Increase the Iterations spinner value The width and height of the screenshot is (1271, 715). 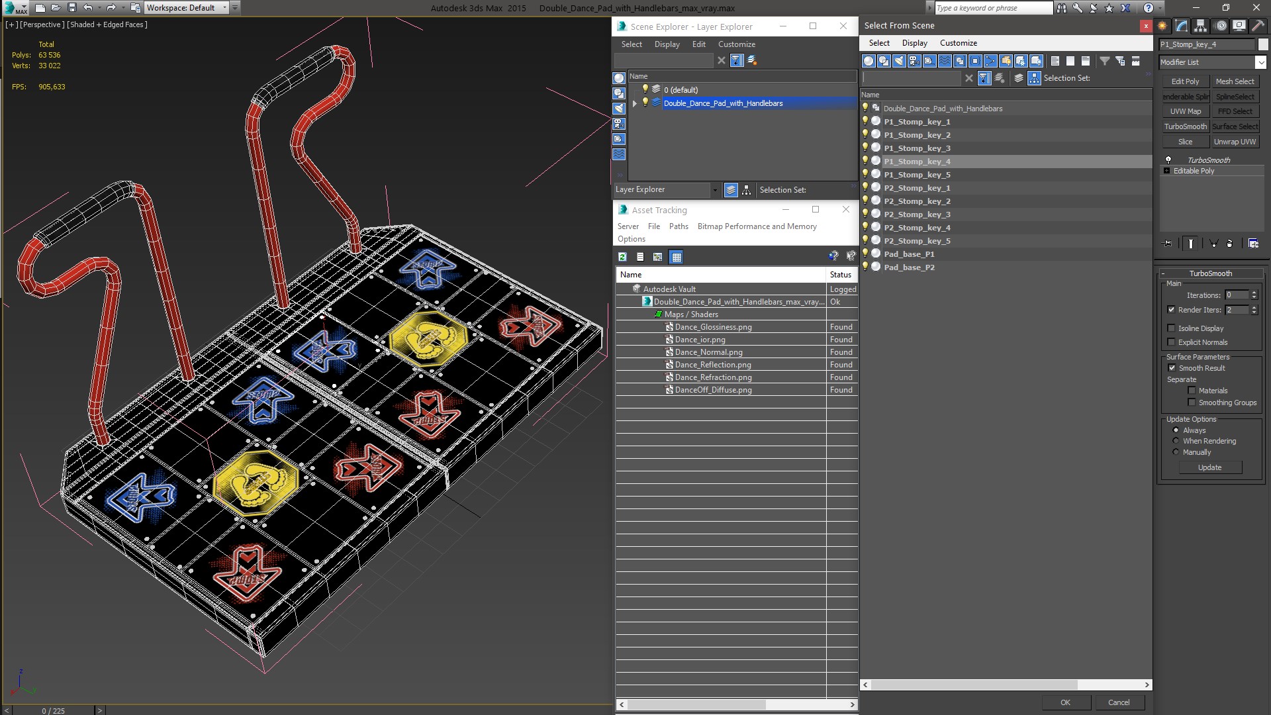coord(1254,293)
